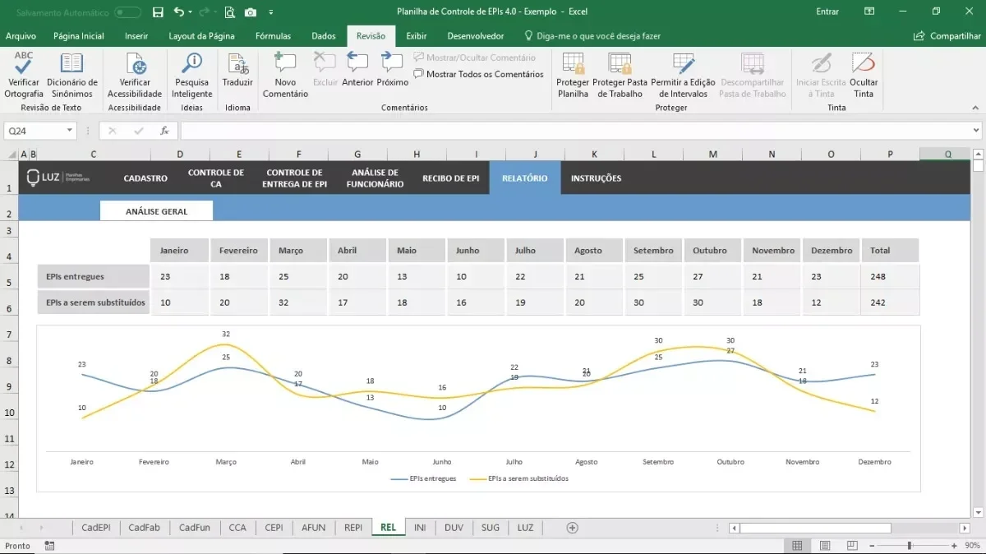This screenshot has width=986, height=554.
Task: Switch to the CadFun sheet tab
Action: (195, 528)
